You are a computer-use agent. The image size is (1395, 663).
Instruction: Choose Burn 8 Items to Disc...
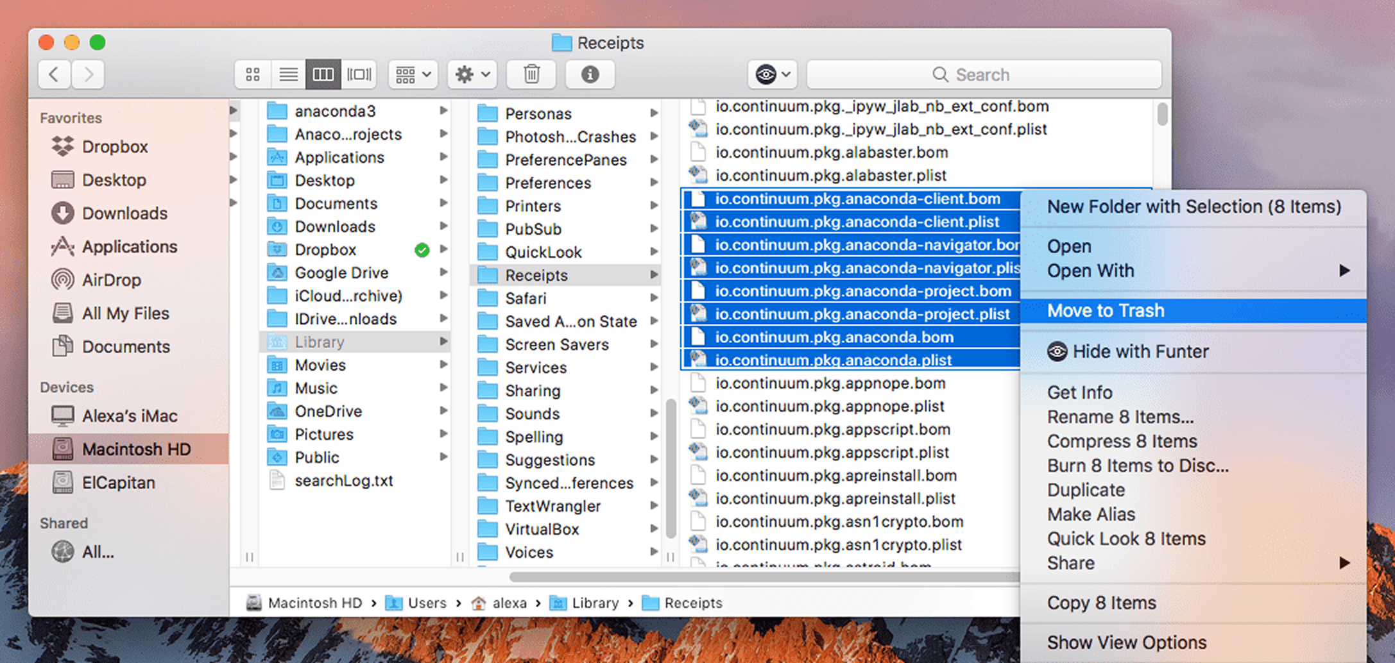click(1194, 466)
